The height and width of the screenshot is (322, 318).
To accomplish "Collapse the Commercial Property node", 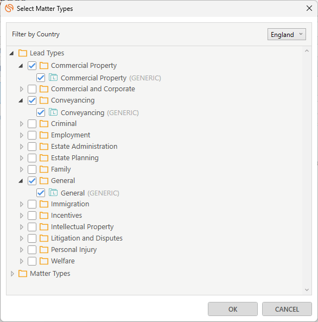I will (21, 66).
